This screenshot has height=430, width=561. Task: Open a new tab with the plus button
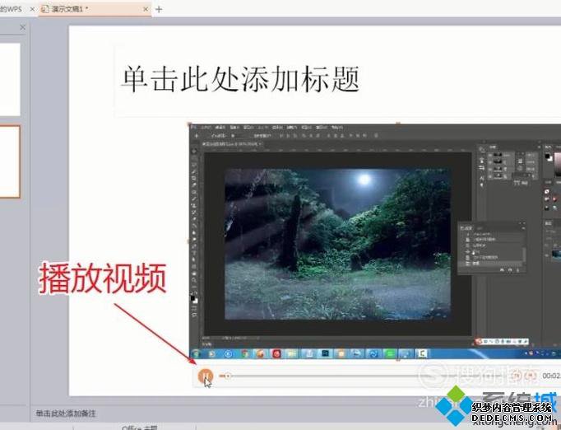159,10
